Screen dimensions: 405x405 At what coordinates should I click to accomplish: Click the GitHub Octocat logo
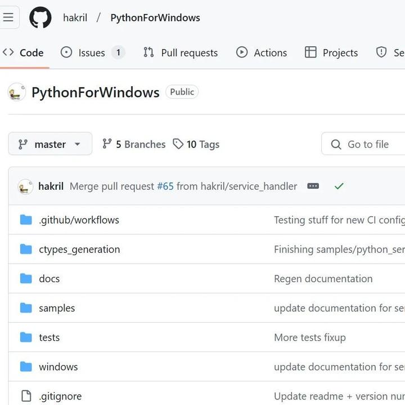pyautogui.click(x=40, y=17)
